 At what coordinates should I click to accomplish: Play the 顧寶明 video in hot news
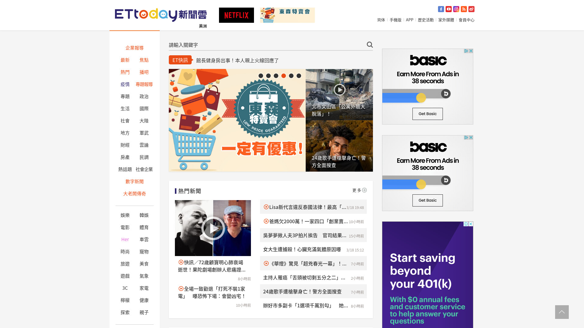[x=213, y=228]
